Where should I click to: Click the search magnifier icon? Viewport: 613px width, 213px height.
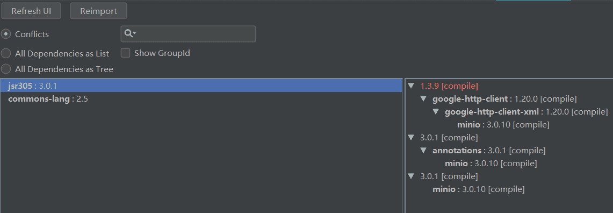[x=130, y=34]
